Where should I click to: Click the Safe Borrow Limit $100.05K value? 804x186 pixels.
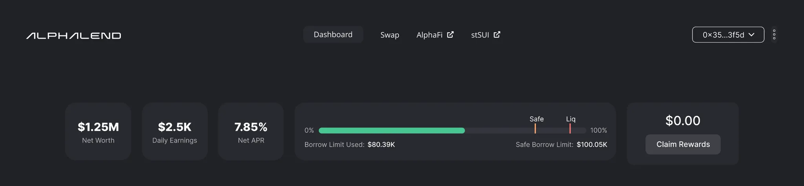(592, 144)
